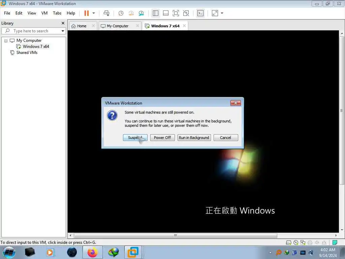Image resolution: width=345 pixels, height=259 pixels.
Task: Open the Tabs menu
Action: pyautogui.click(x=57, y=13)
